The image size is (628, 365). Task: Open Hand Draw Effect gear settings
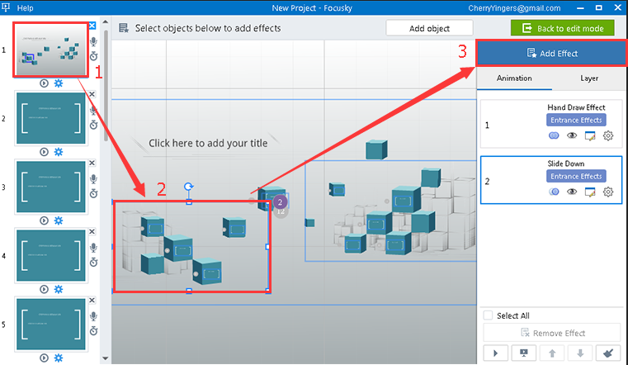(608, 135)
